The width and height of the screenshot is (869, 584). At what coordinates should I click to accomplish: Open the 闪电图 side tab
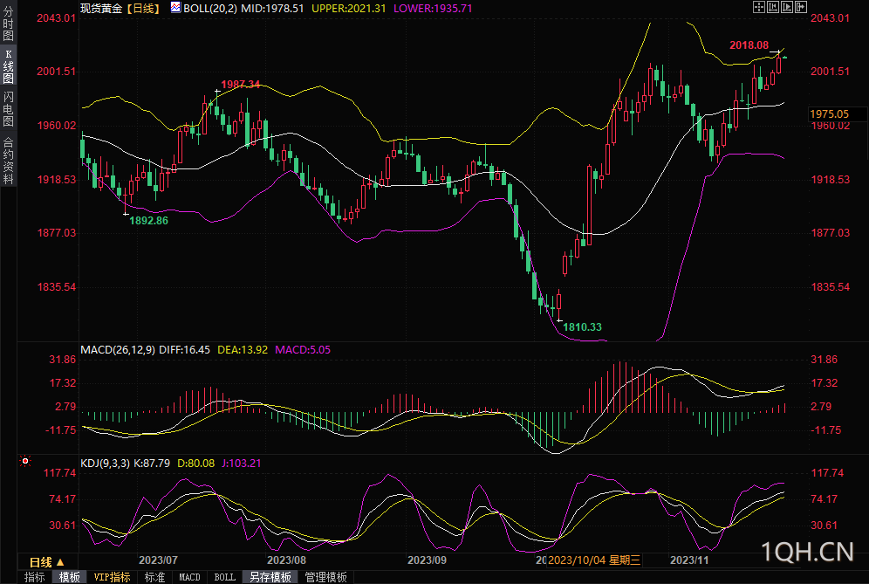pos(8,108)
